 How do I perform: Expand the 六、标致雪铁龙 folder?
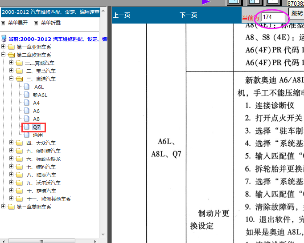(x=11, y=159)
